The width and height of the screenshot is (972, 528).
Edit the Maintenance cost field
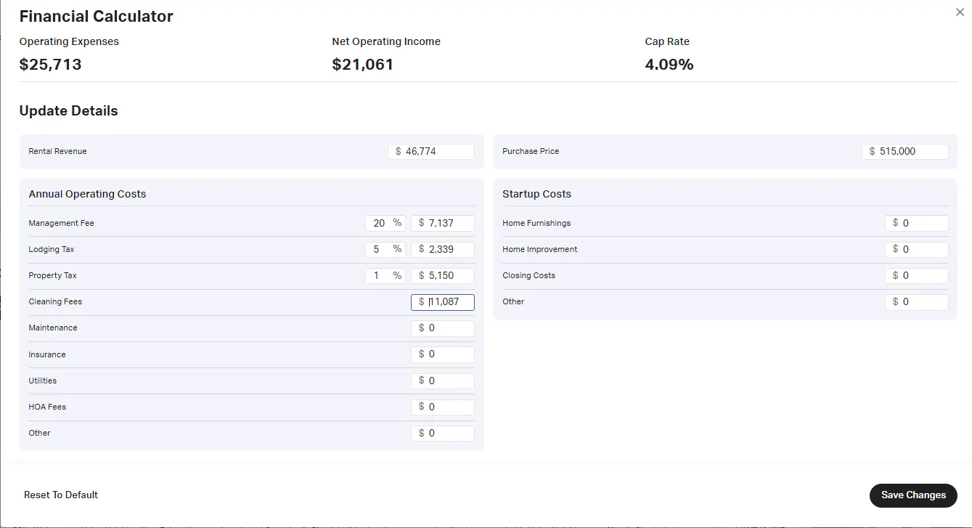[443, 328]
